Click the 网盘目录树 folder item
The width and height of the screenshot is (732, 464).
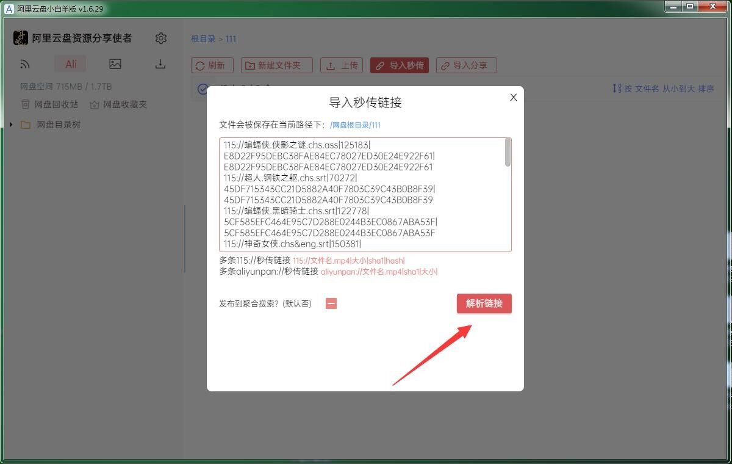coord(58,125)
